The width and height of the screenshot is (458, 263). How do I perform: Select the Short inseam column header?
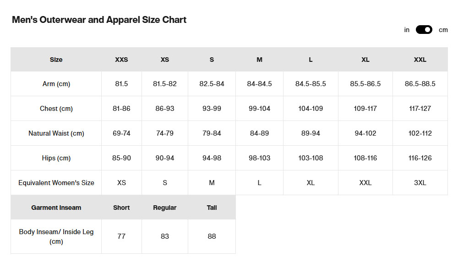[x=121, y=208]
